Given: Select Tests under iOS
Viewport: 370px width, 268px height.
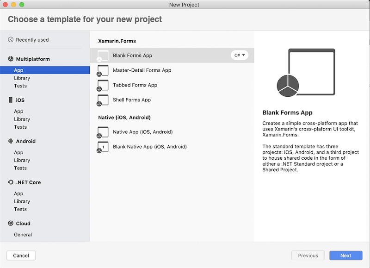Looking at the screenshot, I should point(20,127).
